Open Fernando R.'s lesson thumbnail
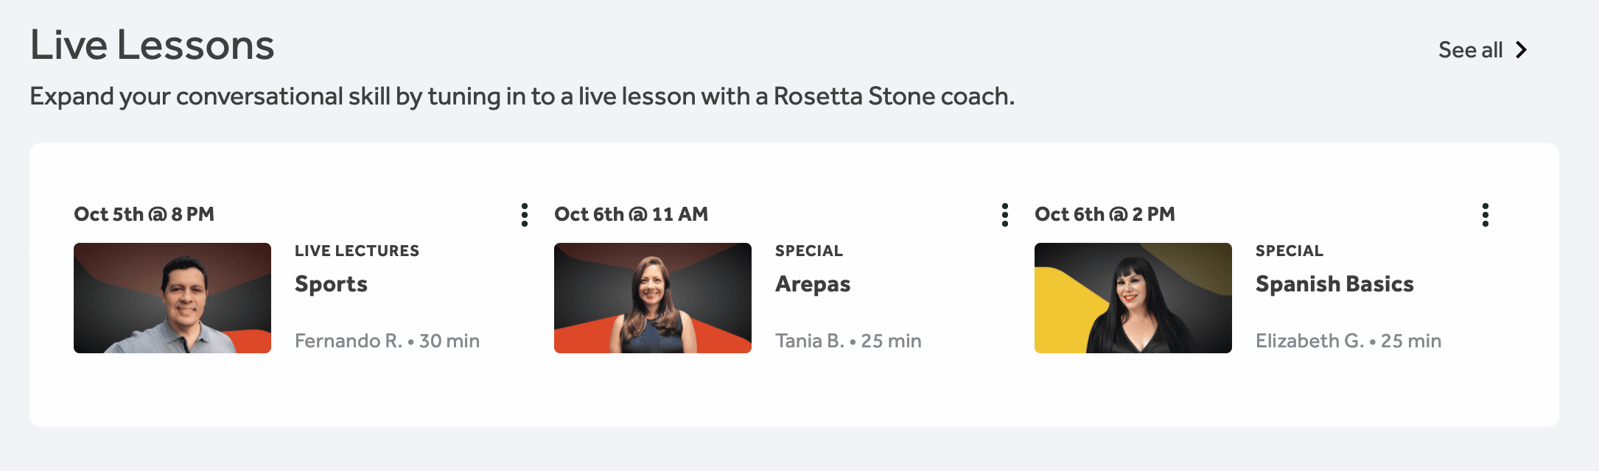 pyautogui.click(x=172, y=298)
